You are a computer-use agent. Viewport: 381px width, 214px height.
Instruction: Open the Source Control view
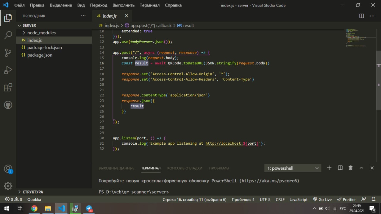pyautogui.click(x=8, y=53)
